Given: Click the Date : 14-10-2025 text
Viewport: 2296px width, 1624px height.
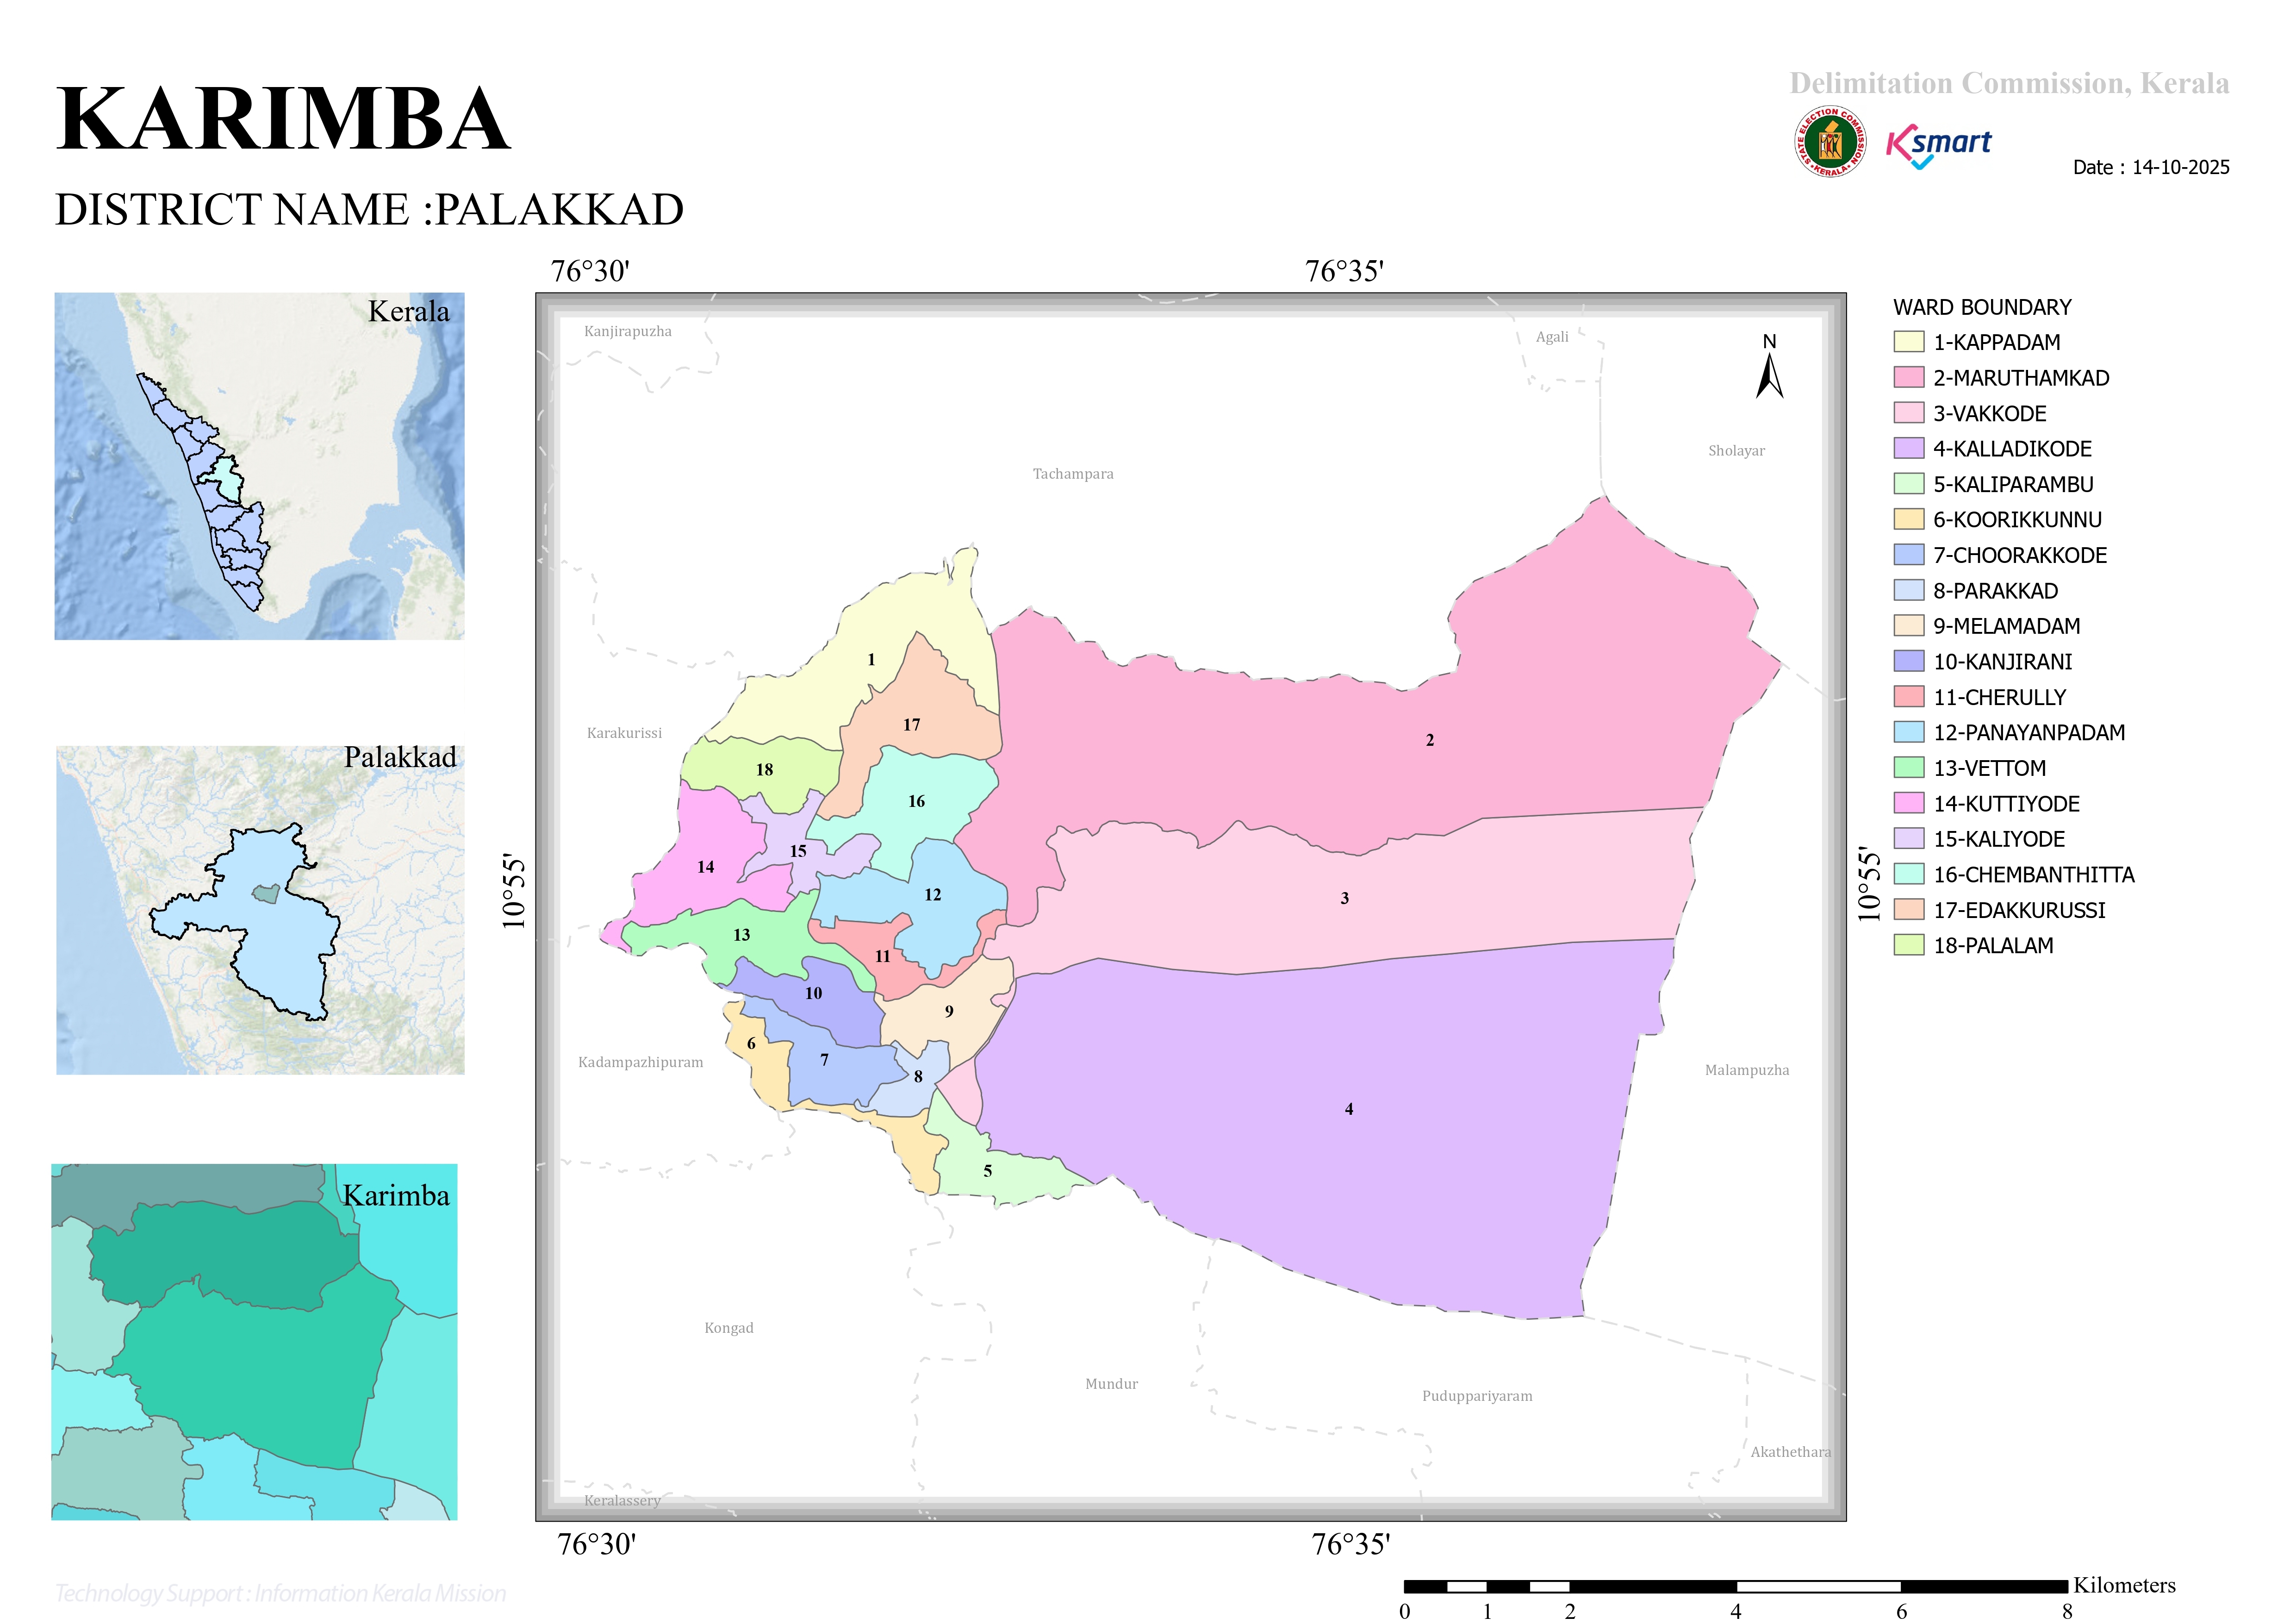Looking at the screenshot, I should click(x=2151, y=167).
